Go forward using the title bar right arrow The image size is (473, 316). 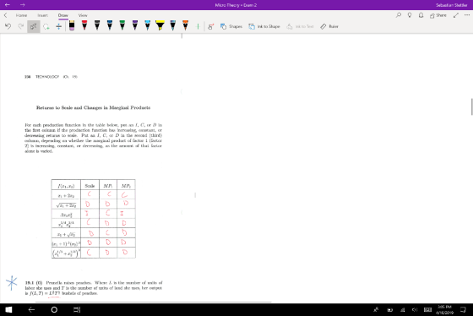coord(22,5)
